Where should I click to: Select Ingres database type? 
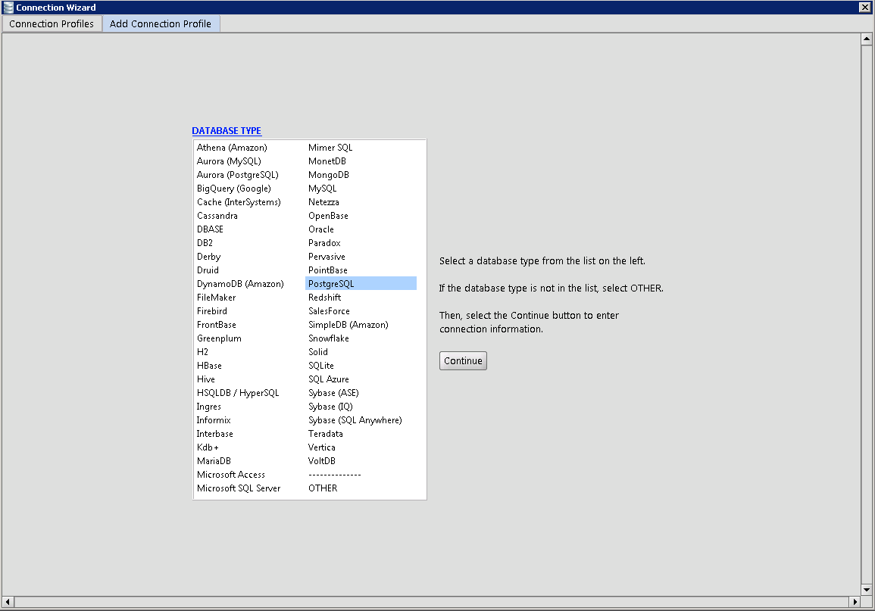click(208, 407)
